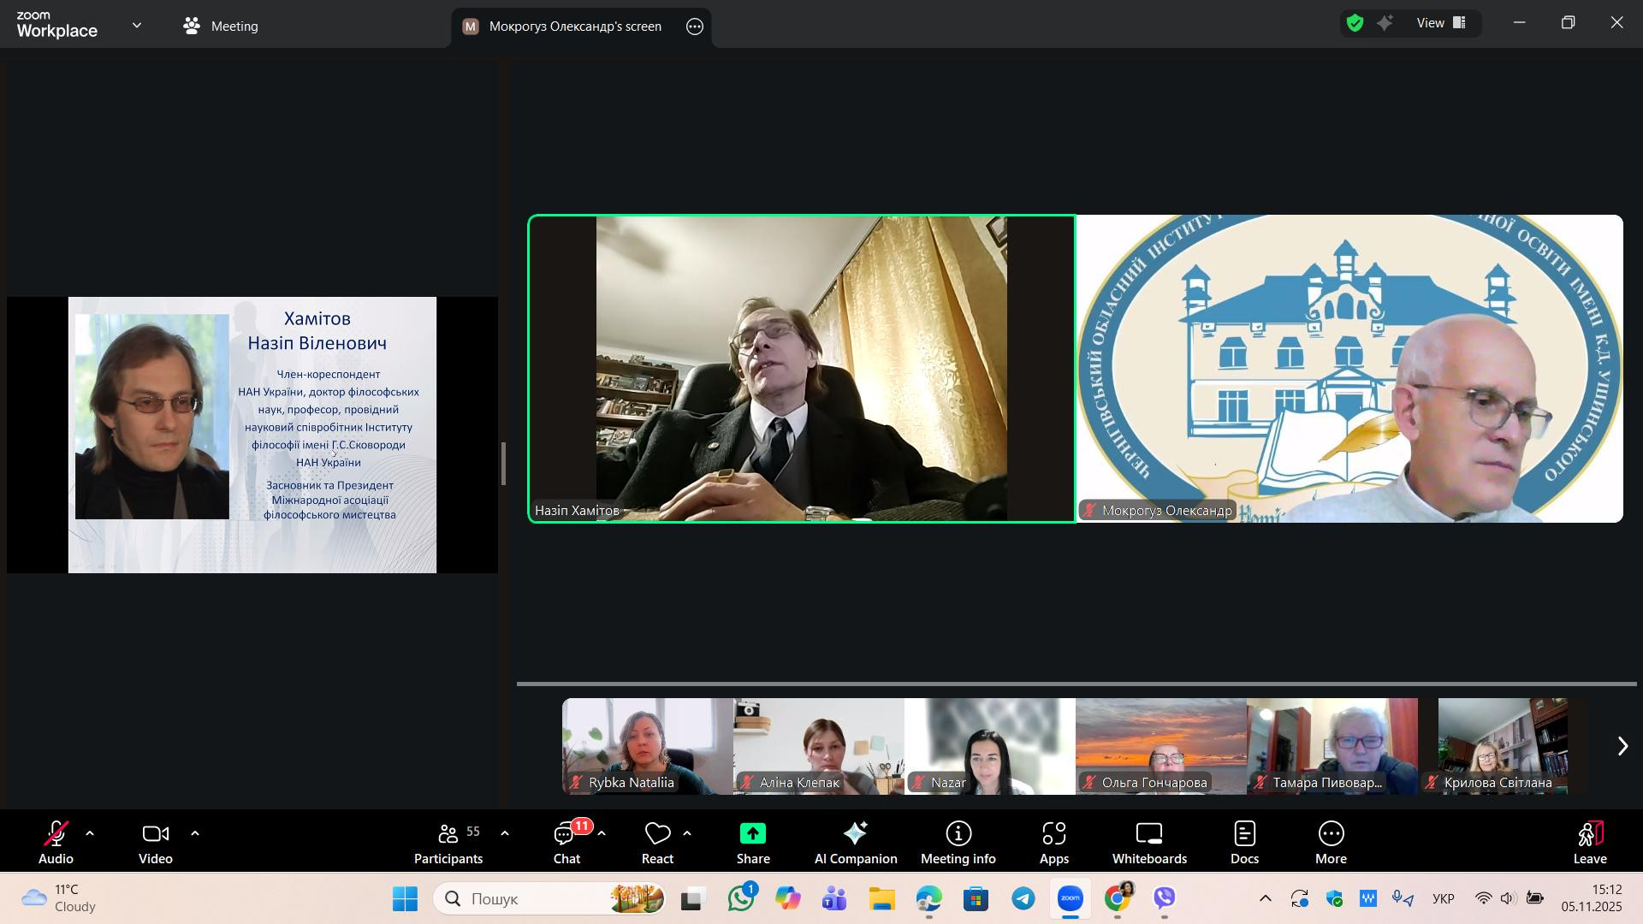Open the Docs panel
This screenshot has width=1643, height=924.
click(x=1244, y=843)
